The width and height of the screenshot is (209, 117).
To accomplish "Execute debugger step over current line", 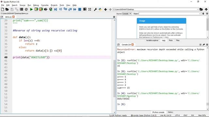I will pyautogui.click(x=60, y=9).
